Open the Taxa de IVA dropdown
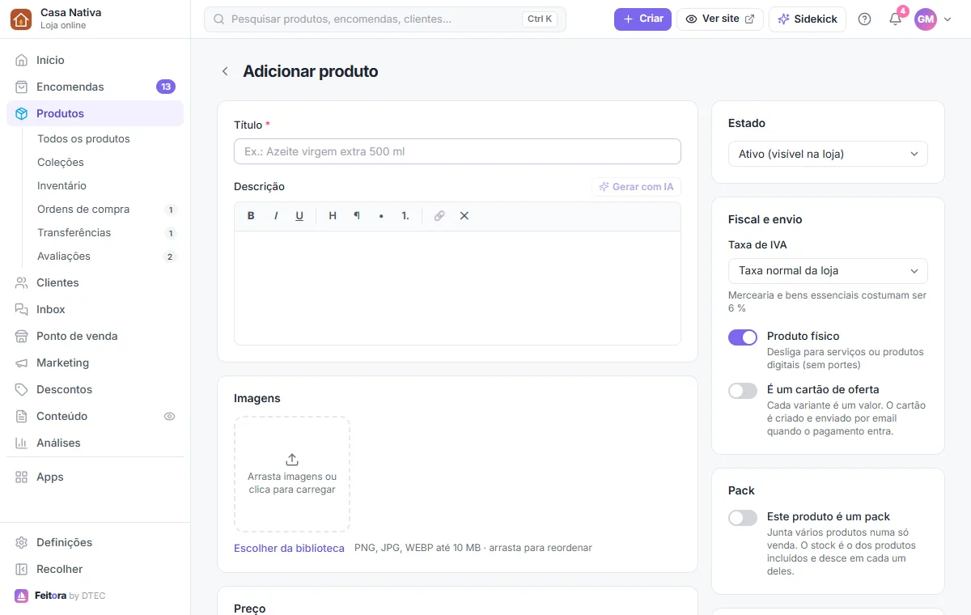 828,270
